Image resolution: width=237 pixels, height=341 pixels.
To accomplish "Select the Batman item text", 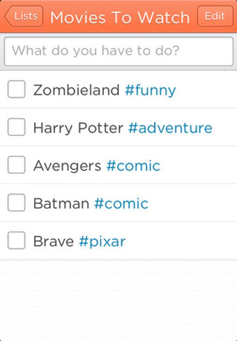I will 61,203.
